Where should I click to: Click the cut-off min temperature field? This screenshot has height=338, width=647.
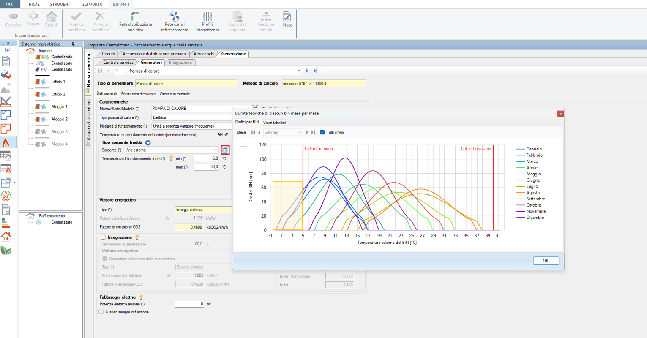point(206,158)
